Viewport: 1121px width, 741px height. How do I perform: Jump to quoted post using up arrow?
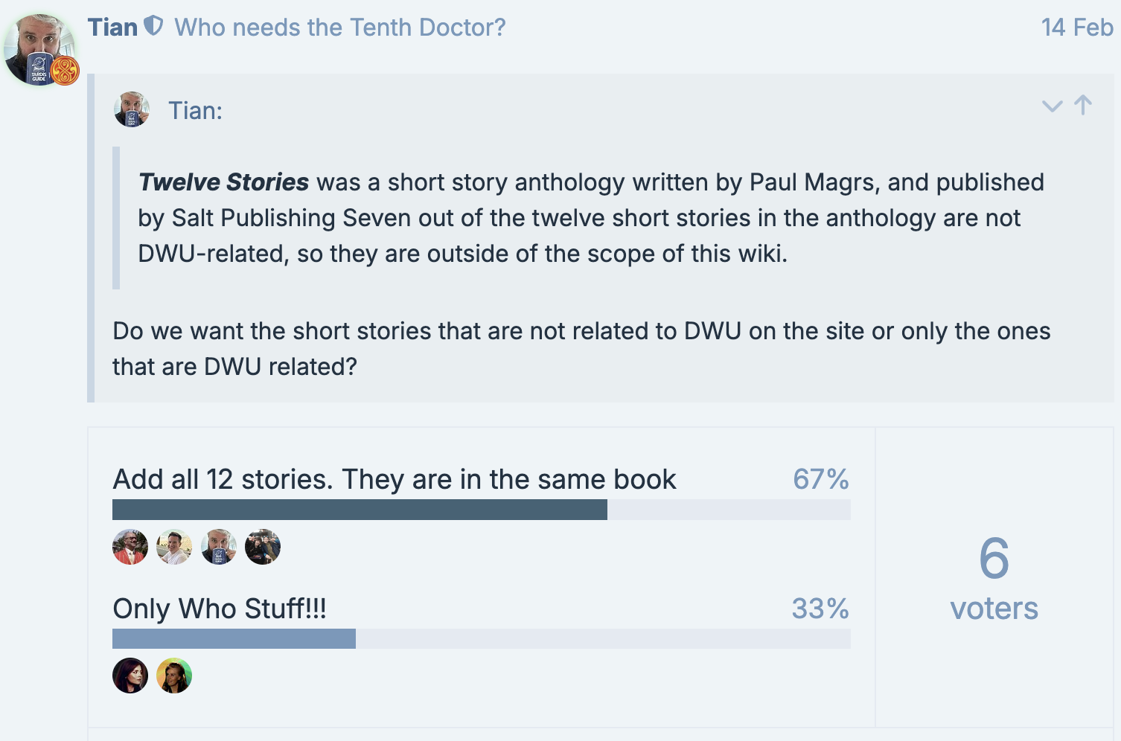1084,105
